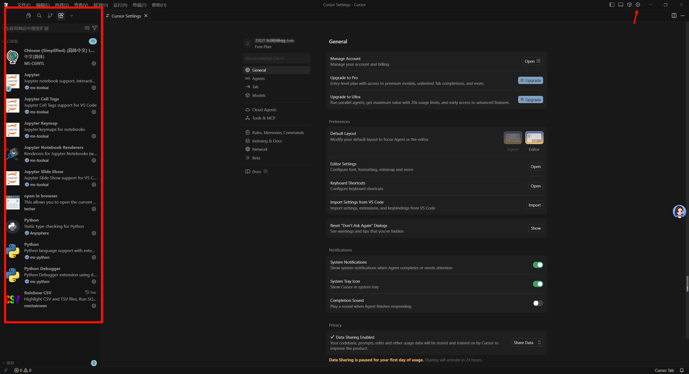
Task: Select Models in settings navigation
Action: tap(259, 95)
